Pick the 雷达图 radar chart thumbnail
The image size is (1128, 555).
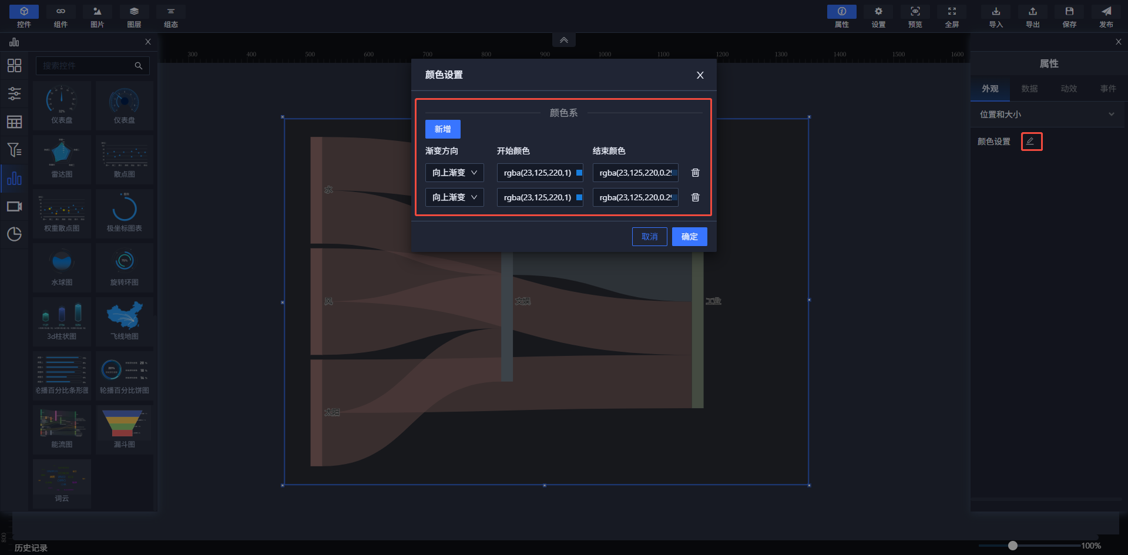62,160
